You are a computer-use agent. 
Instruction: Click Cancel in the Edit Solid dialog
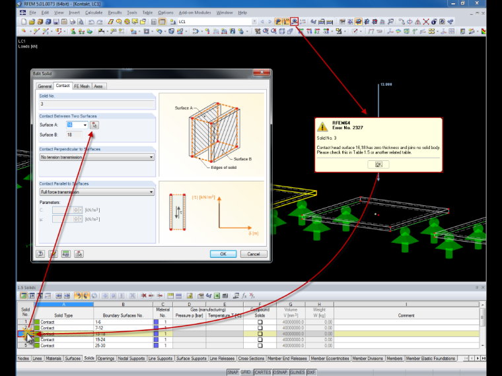pos(254,254)
